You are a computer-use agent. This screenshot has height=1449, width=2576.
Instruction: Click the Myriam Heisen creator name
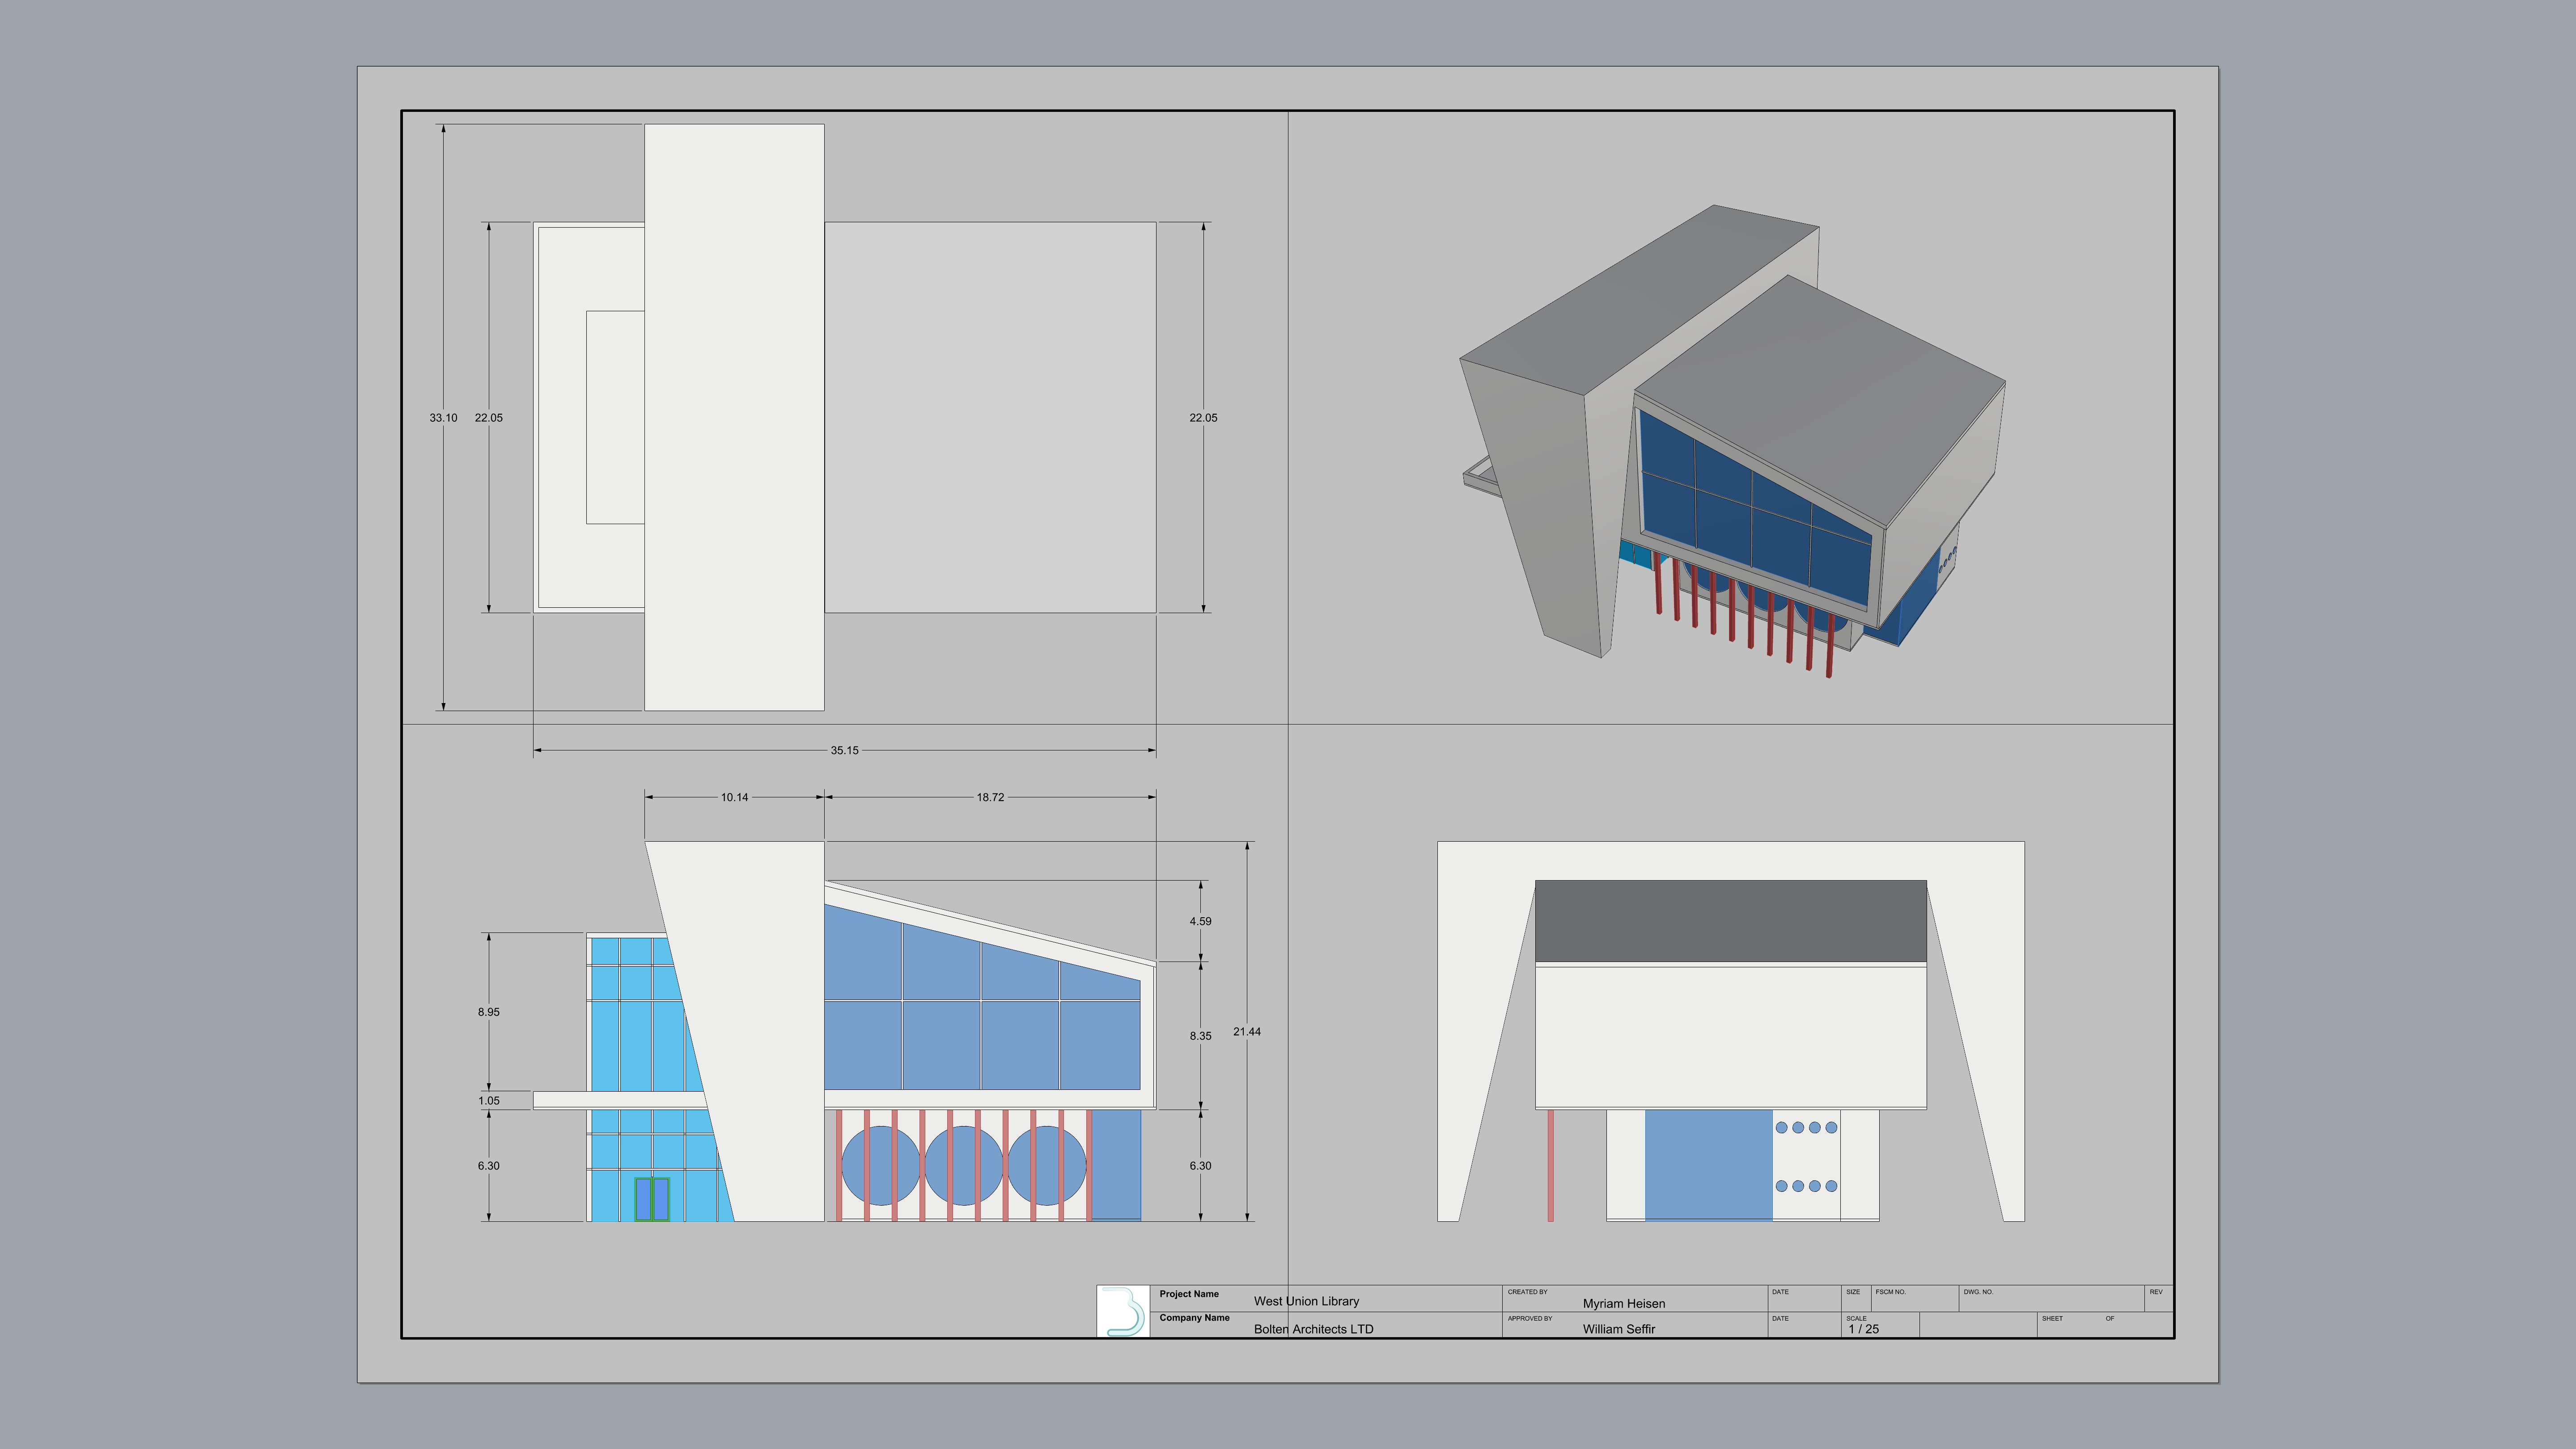1623,1303
